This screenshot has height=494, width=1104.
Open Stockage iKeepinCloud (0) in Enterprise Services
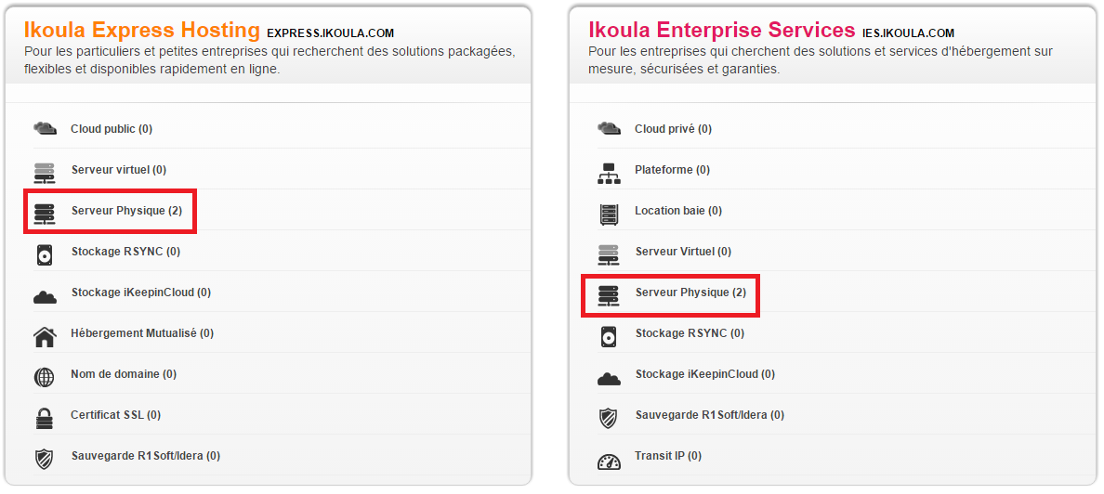click(704, 374)
